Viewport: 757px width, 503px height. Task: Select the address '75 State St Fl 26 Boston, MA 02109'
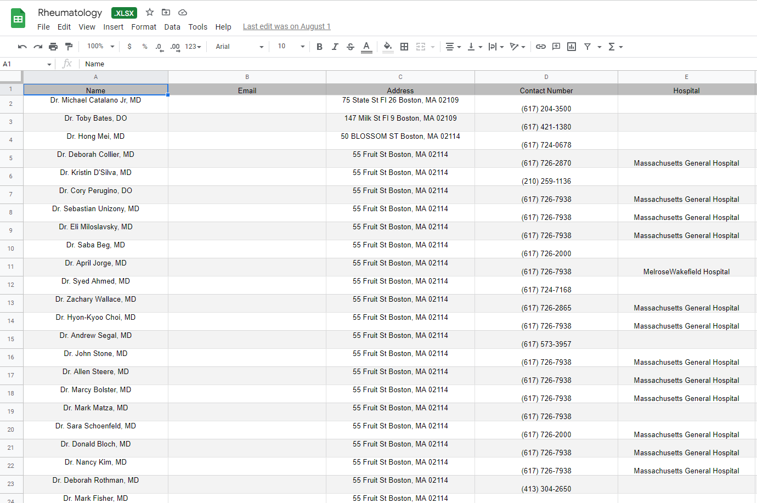point(400,104)
